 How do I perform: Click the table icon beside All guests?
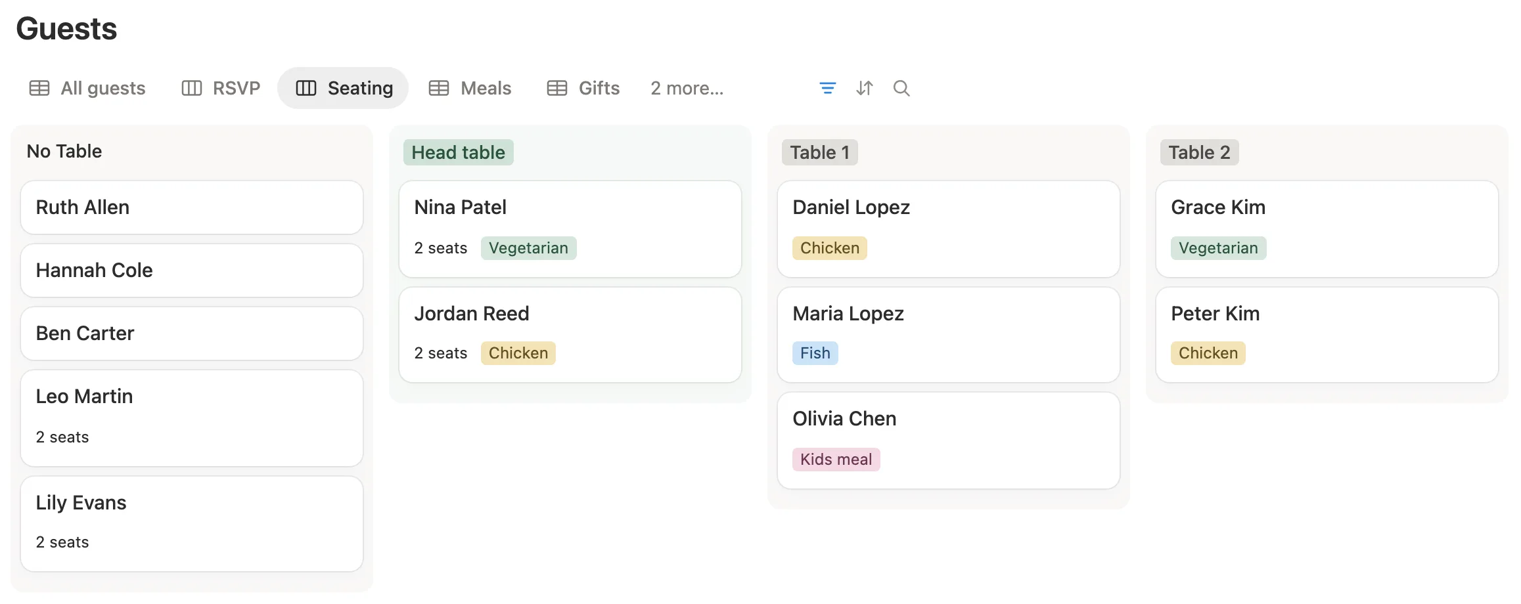point(39,88)
